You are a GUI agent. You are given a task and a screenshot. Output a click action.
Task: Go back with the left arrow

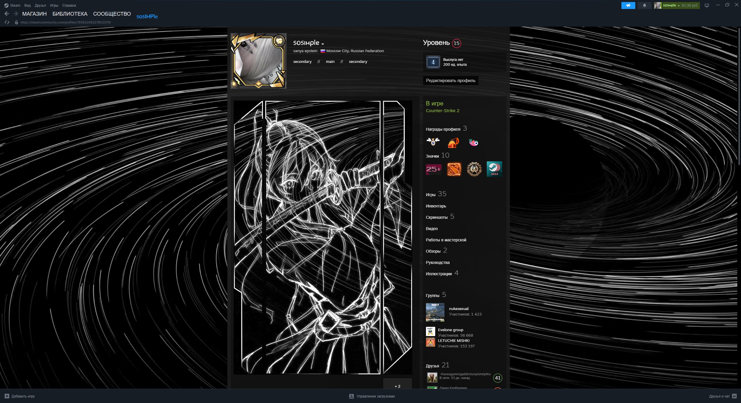(x=7, y=14)
